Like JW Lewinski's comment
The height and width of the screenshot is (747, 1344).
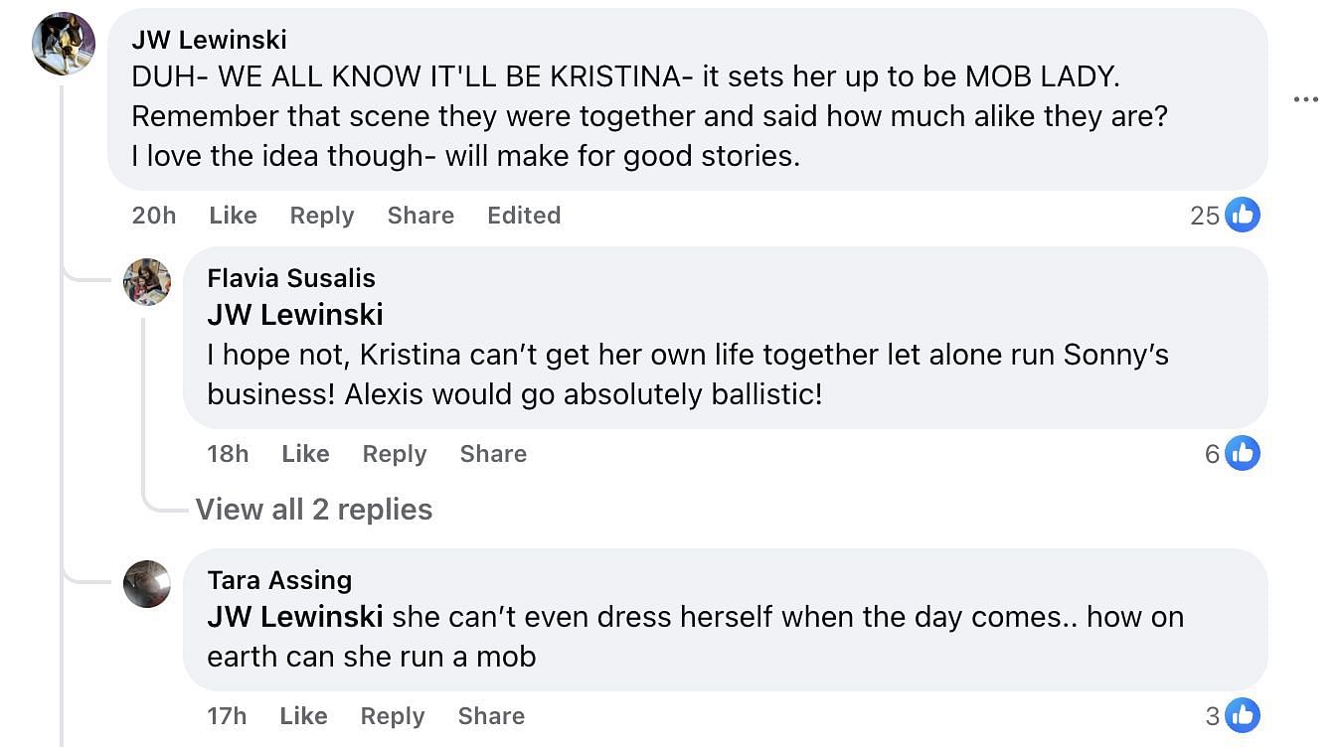pyautogui.click(x=233, y=216)
